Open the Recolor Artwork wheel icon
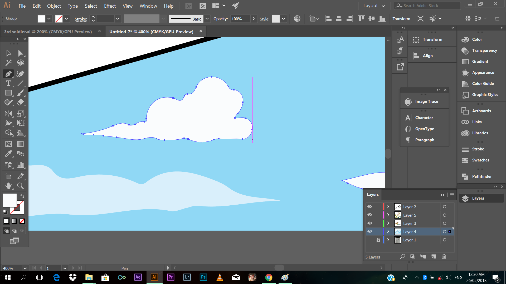 click(297, 19)
